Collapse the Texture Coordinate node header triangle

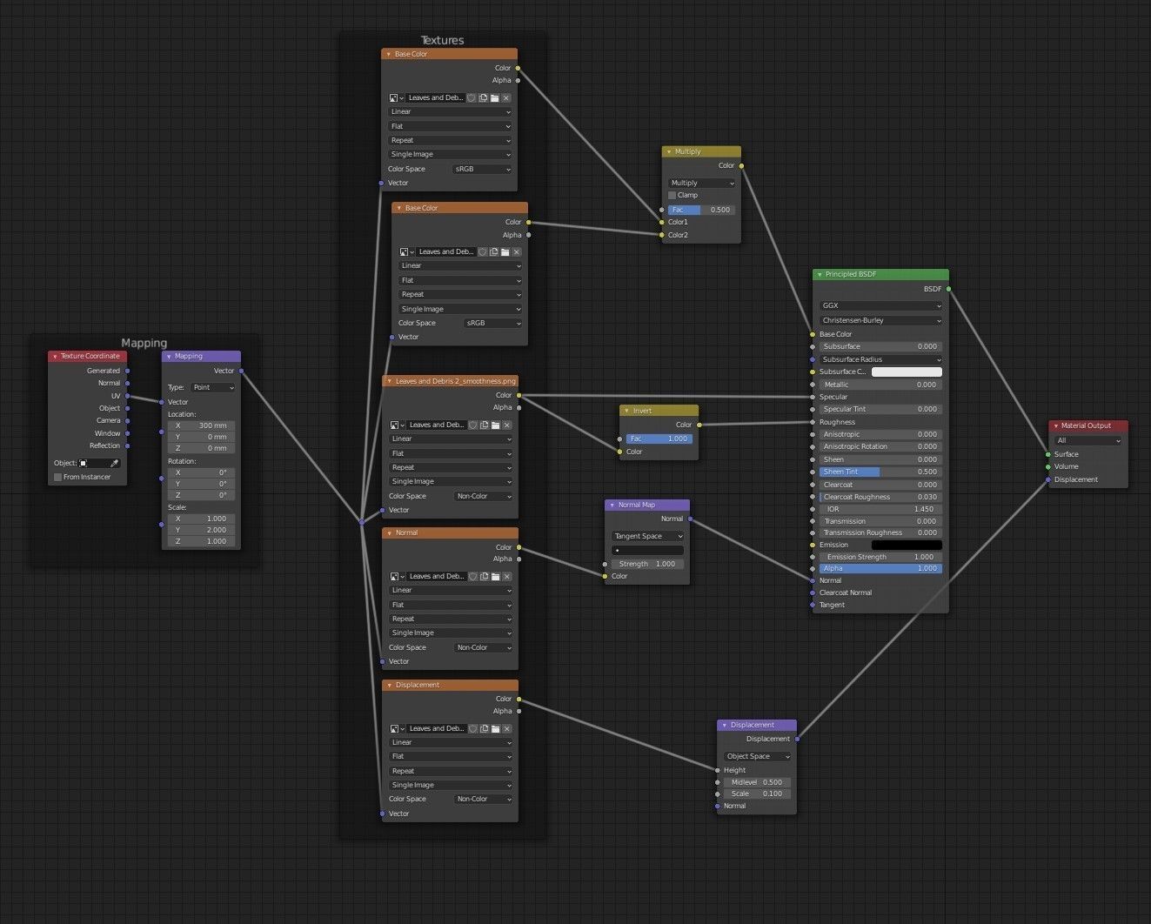55,356
